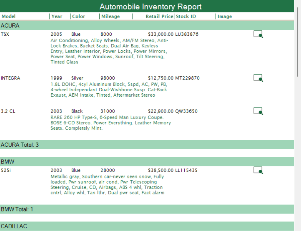Click the TSX Air Conditioning description text
301x231 pixels.
click(109, 51)
